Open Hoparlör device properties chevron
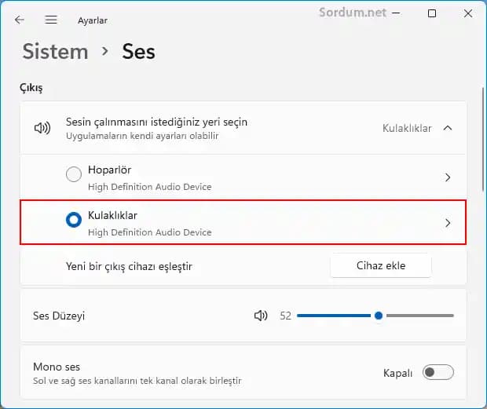Image resolution: width=487 pixels, height=409 pixels. pos(448,177)
